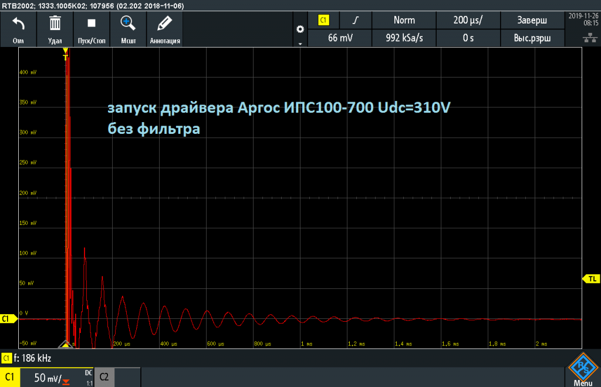
Task: Select the C1 ground level marker
Action: click(8, 319)
